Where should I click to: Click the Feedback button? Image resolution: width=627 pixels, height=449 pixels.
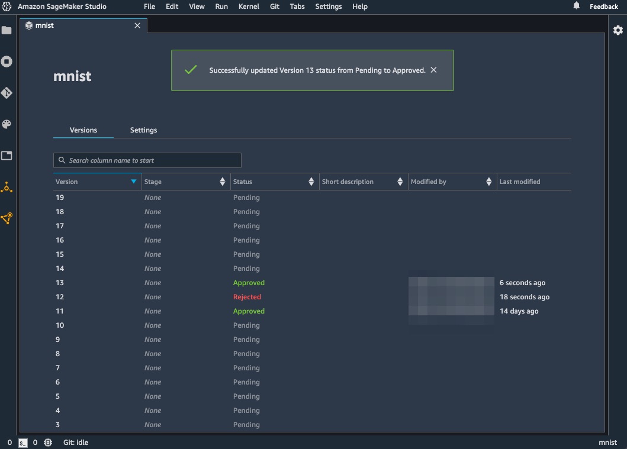(603, 7)
